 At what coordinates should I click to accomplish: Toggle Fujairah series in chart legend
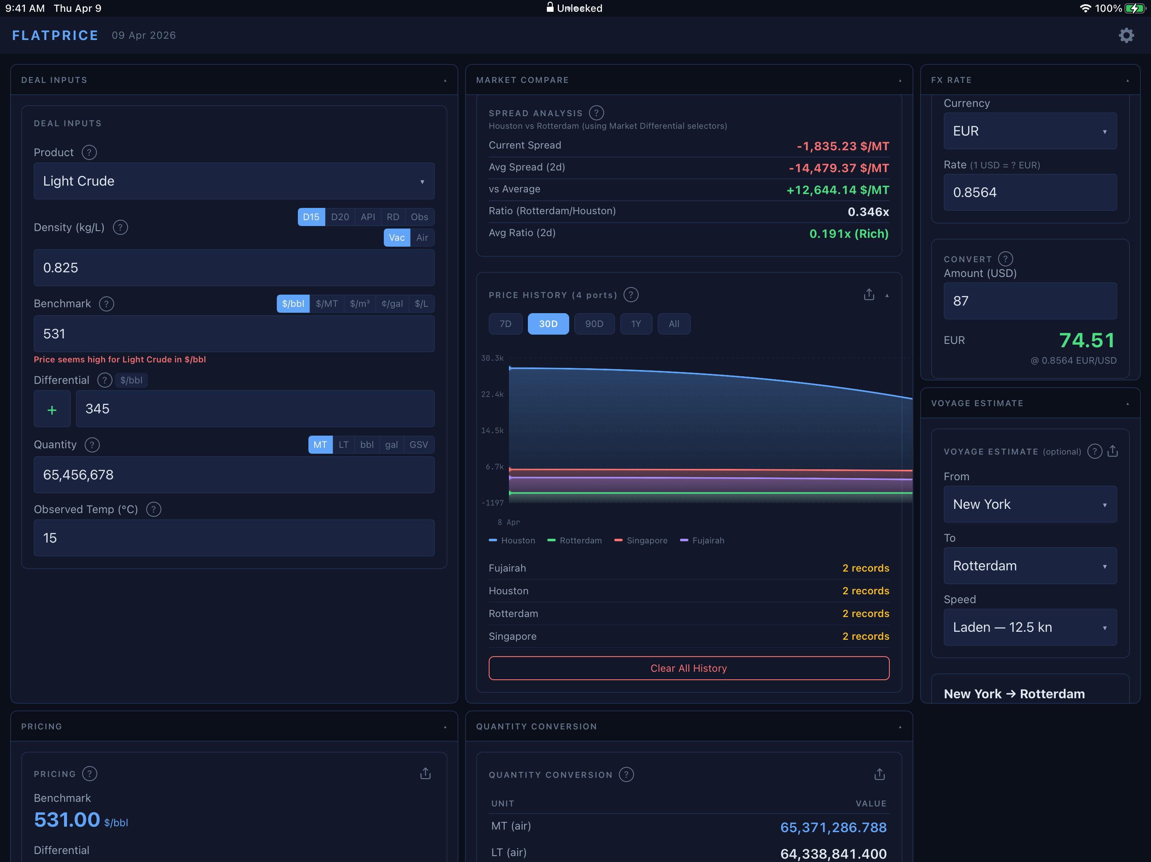tap(702, 541)
